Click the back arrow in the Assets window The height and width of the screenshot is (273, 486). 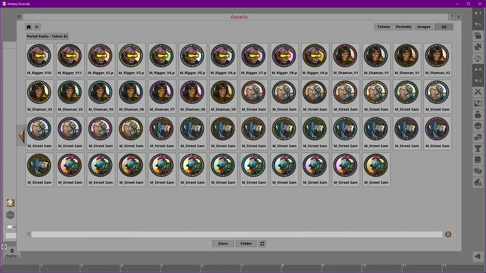click(37, 27)
